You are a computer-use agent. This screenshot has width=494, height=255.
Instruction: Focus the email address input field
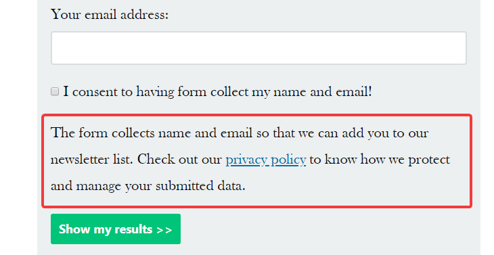[x=259, y=48]
